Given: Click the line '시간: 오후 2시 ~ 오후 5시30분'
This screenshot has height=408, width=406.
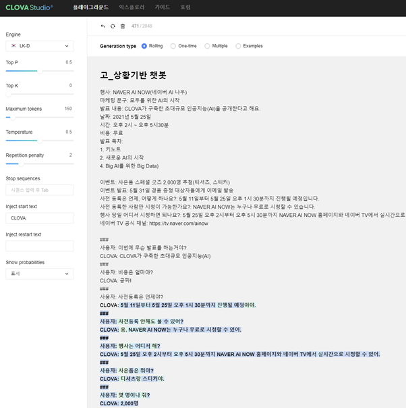Looking at the screenshot, I should click(134, 125).
